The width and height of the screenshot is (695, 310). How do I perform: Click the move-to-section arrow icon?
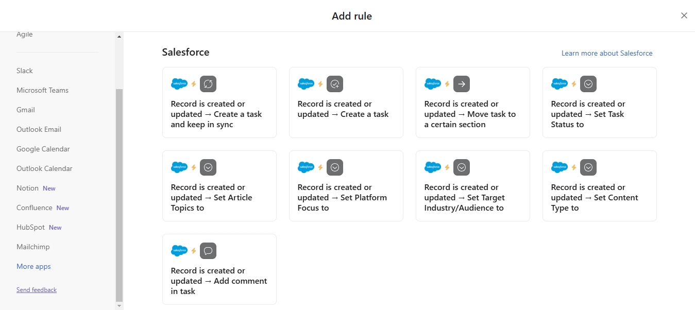tap(462, 84)
